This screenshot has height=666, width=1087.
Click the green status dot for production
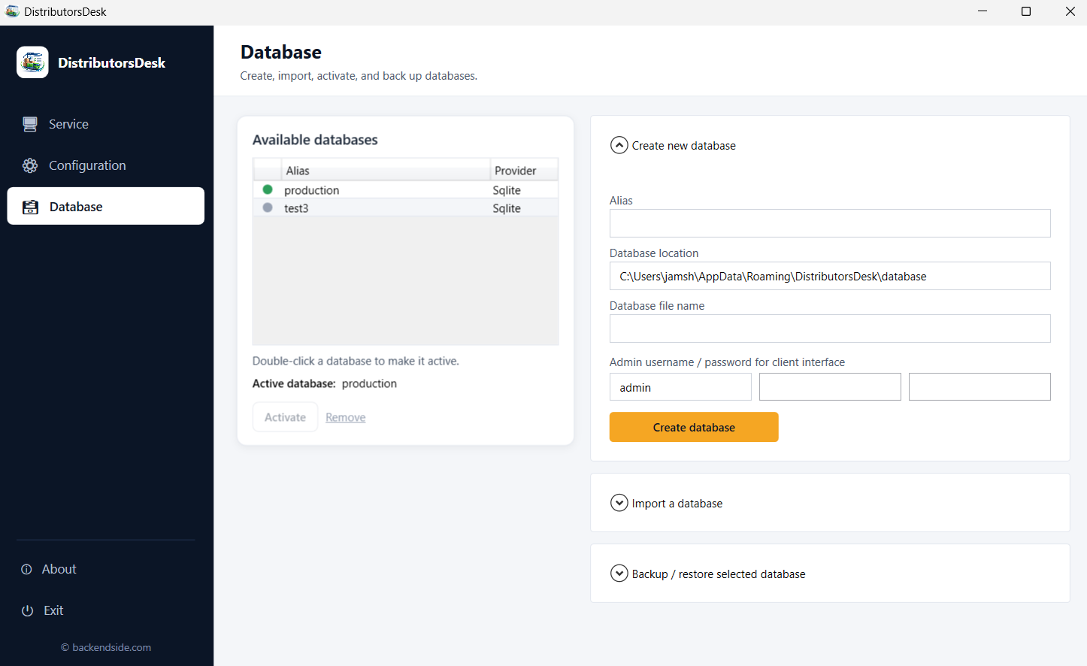pyautogui.click(x=268, y=189)
